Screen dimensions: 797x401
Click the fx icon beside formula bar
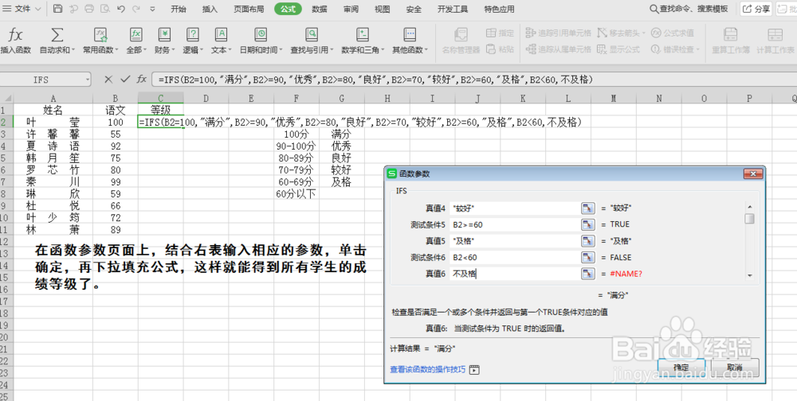142,80
